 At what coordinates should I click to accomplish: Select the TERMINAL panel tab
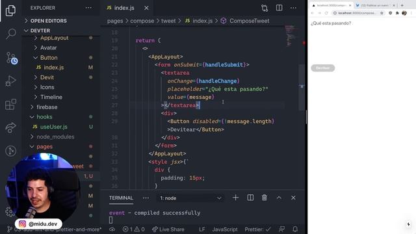(121, 198)
